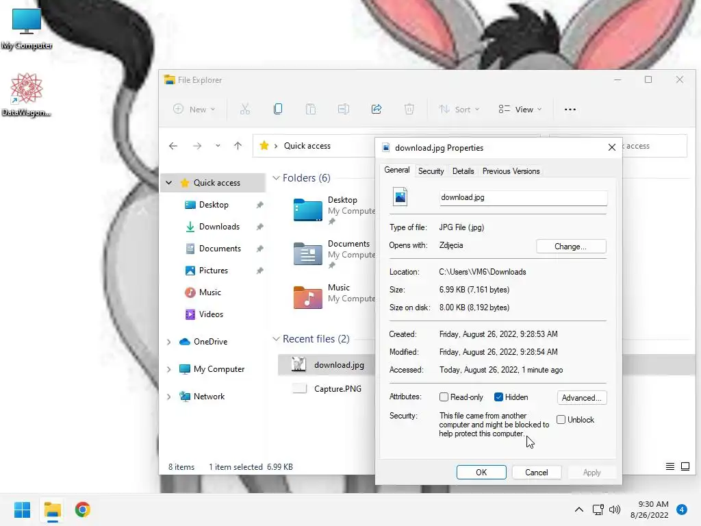This screenshot has height=526, width=701.
Task: Collapse the Quick access tree node
Action: (168, 182)
